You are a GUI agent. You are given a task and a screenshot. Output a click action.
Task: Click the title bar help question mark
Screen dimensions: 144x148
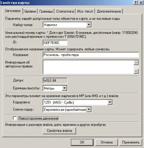(x=136, y=2)
